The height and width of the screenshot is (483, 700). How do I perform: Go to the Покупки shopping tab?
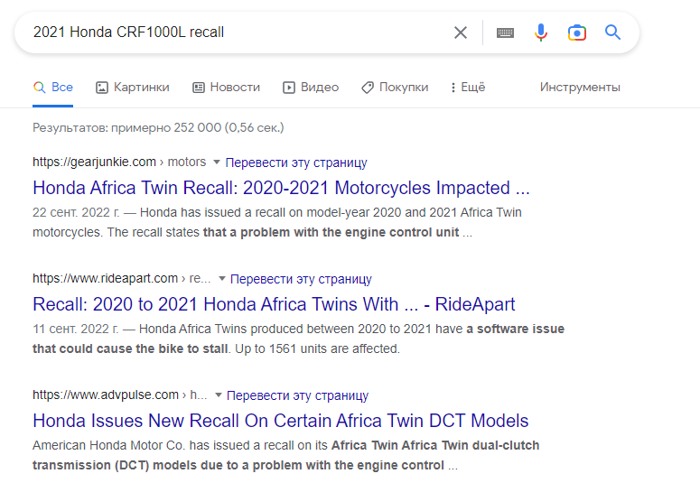[395, 88]
